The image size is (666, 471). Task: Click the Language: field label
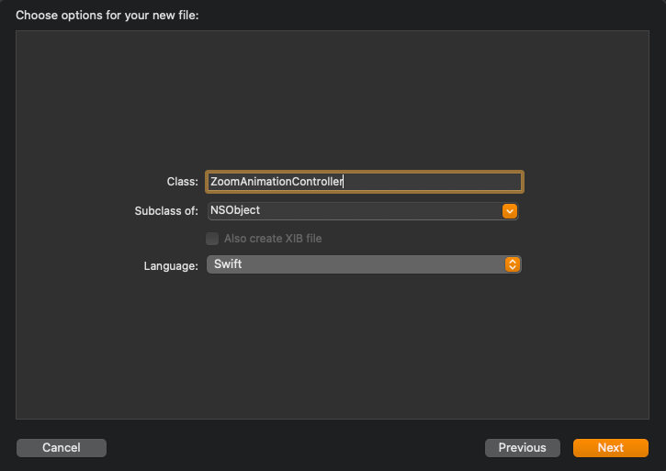point(171,266)
